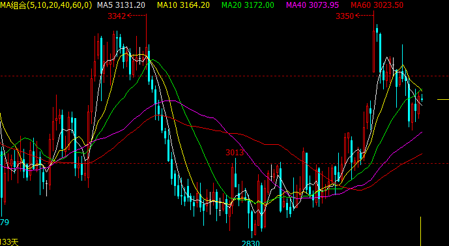This screenshot has width=449, height=246.
Task: Click the dashed arrow beside 3342
Action: pyautogui.click(x=136, y=16)
